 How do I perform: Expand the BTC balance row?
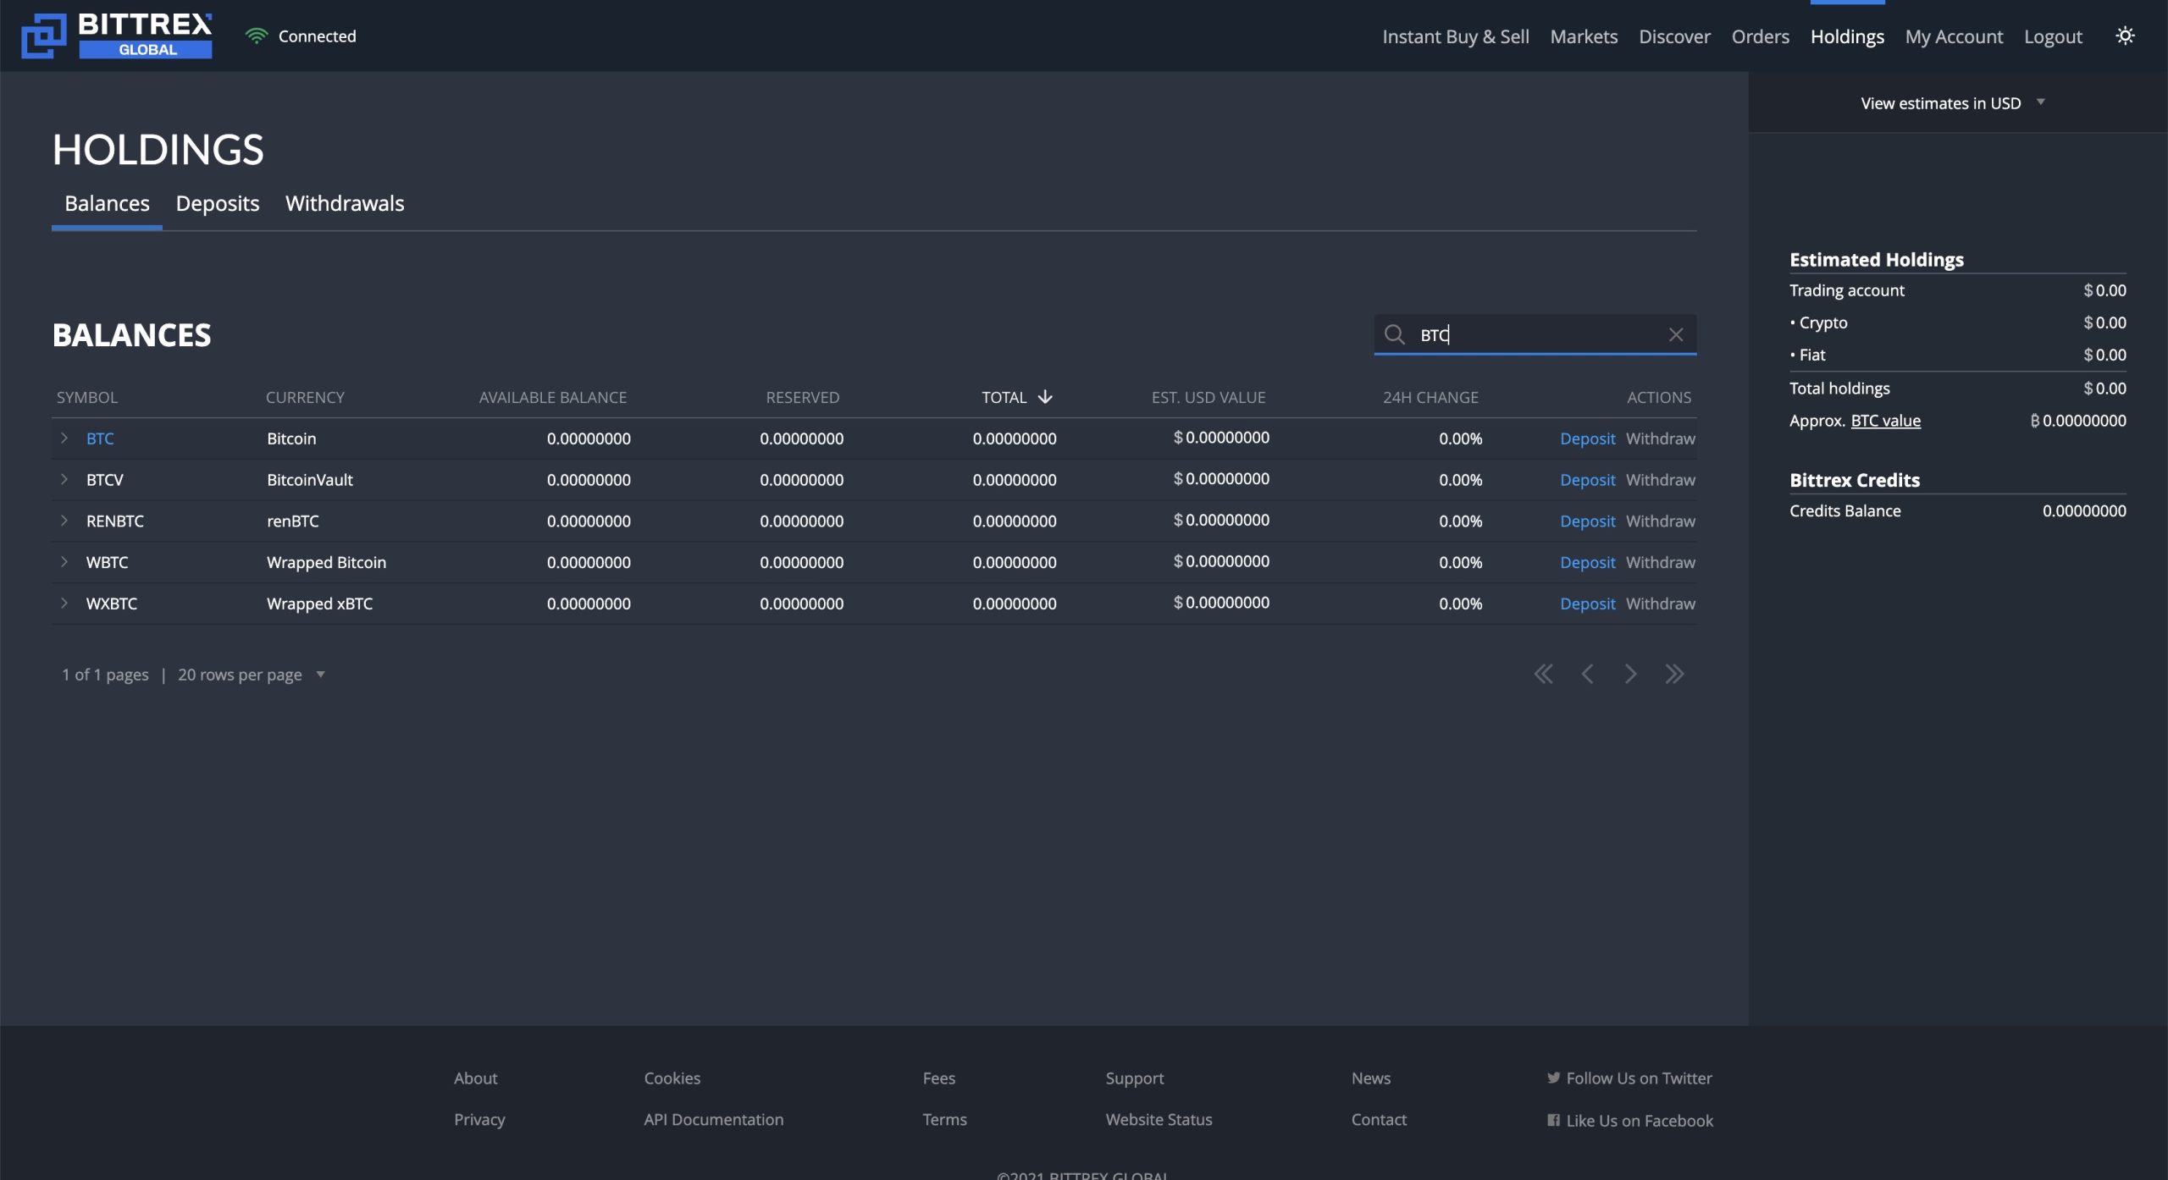[64, 438]
